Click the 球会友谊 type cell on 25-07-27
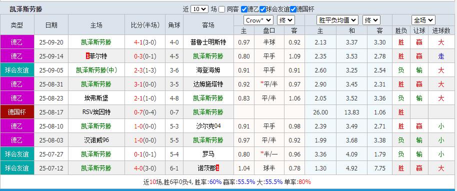Screen dimensions: 457x191 (17, 154)
